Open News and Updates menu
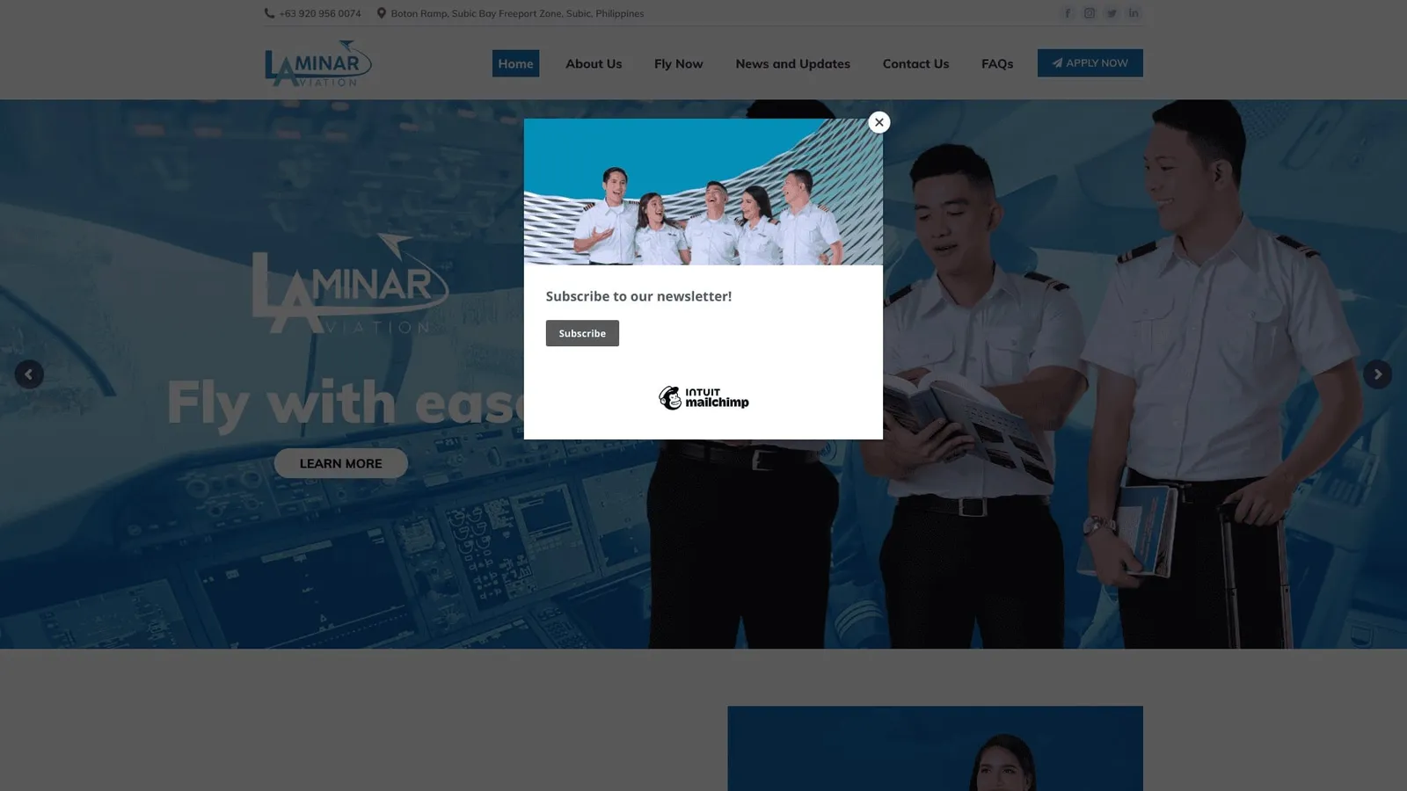The image size is (1407, 791). 793,63
